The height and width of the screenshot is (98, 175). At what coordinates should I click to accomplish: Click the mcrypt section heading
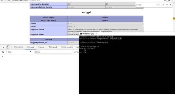[x=86, y=12]
